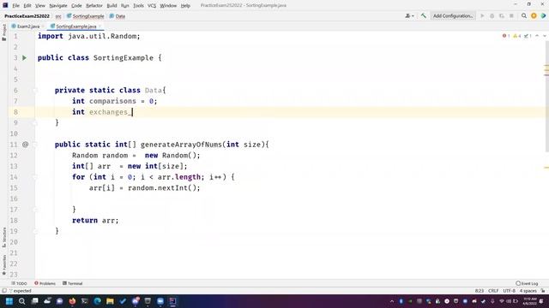Click the Add Configuration button
Screen dimensions: 549x308
[453, 15]
